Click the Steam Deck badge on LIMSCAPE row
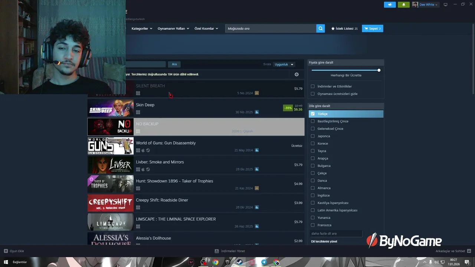This screenshot has height=267, width=475. click(257, 226)
